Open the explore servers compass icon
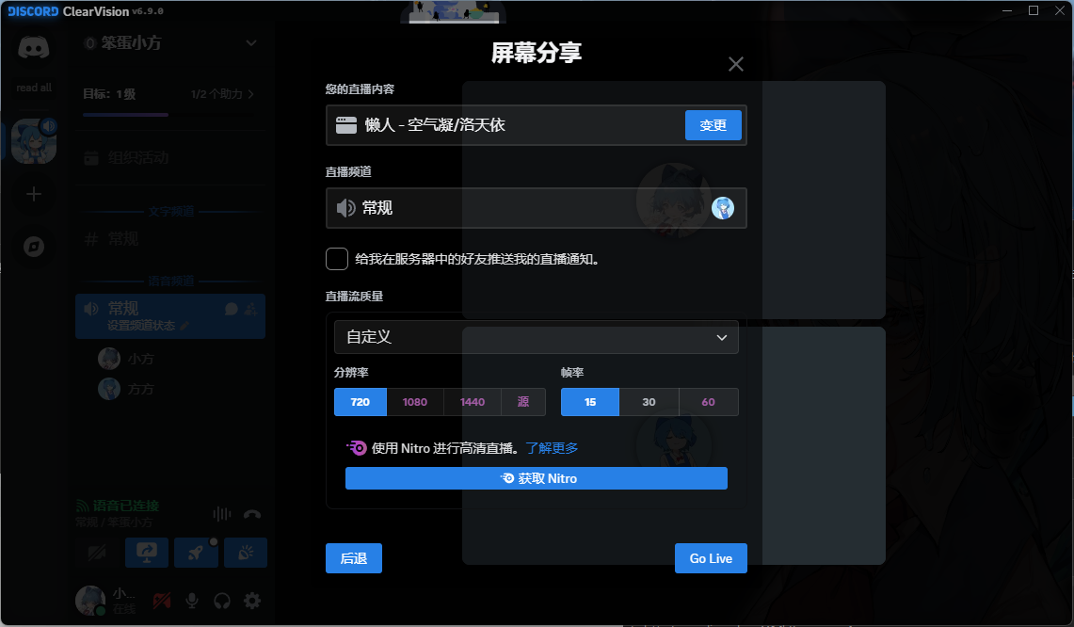 [34, 247]
